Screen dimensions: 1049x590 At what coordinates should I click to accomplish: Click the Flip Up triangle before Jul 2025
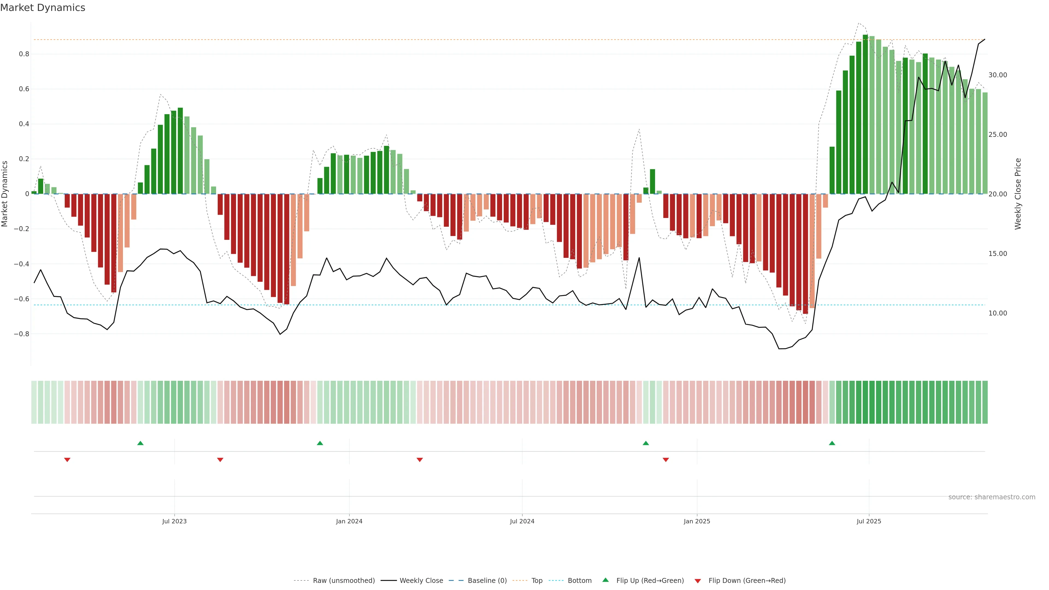(x=832, y=443)
